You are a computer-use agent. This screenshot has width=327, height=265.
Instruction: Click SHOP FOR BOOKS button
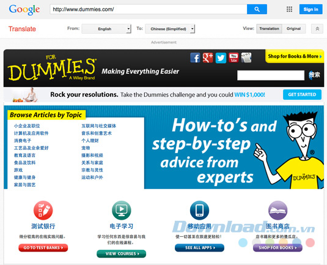coord(277,248)
